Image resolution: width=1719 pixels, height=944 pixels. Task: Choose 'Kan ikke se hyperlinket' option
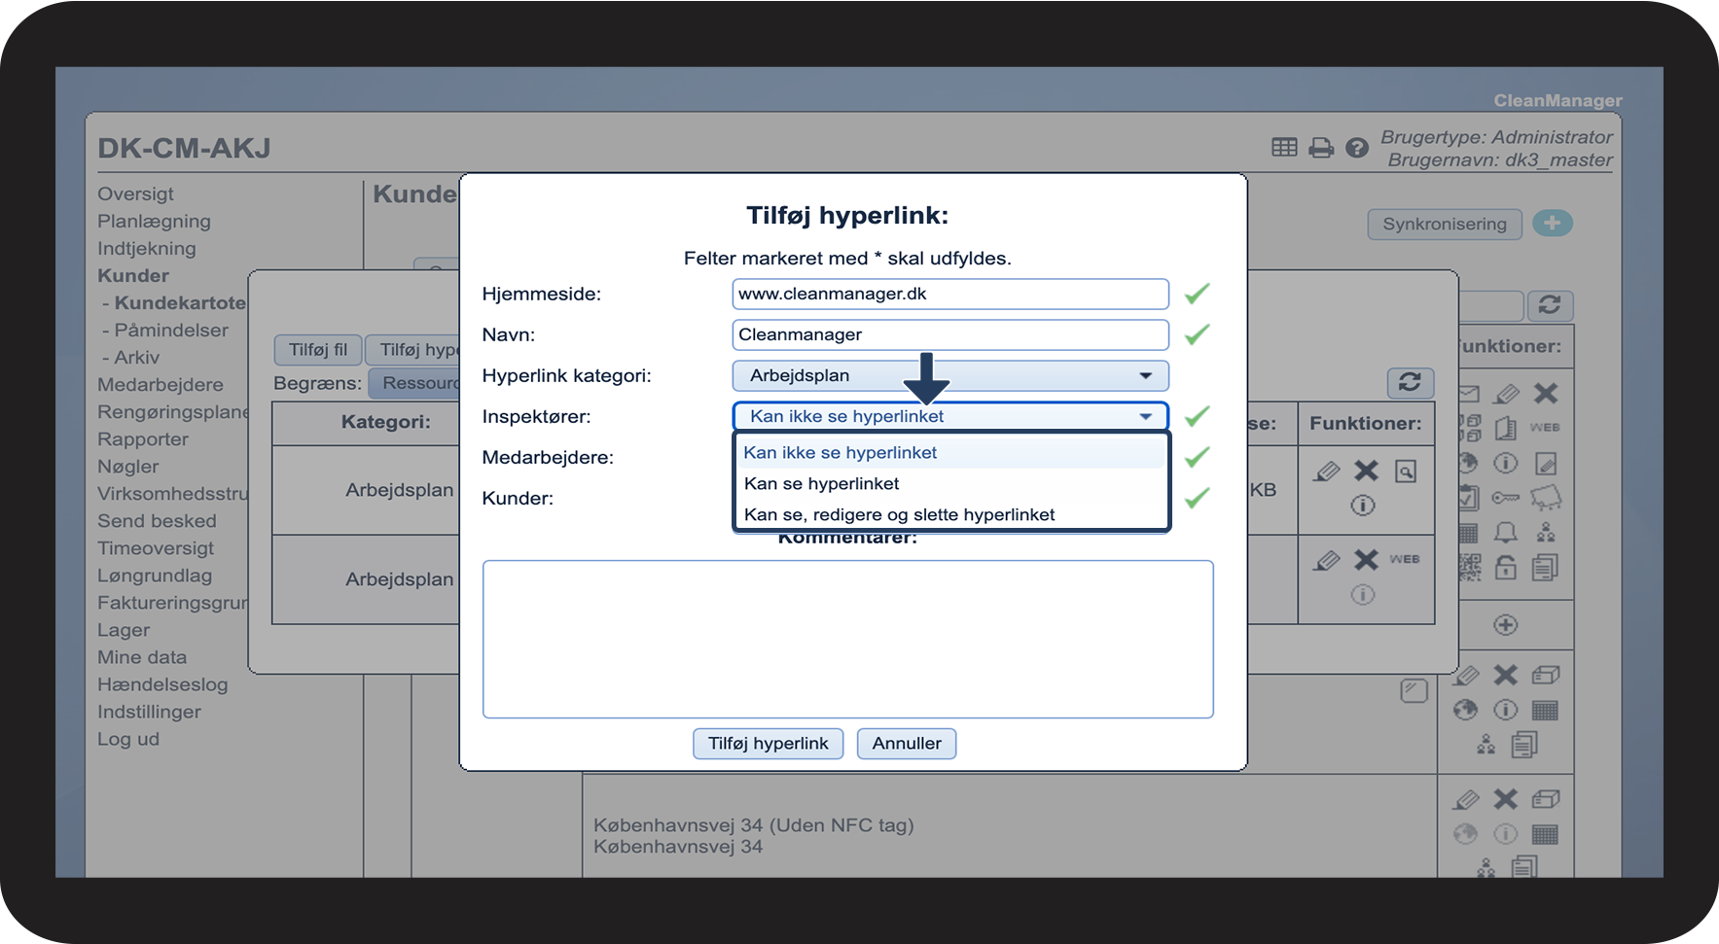click(x=841, y=452)
